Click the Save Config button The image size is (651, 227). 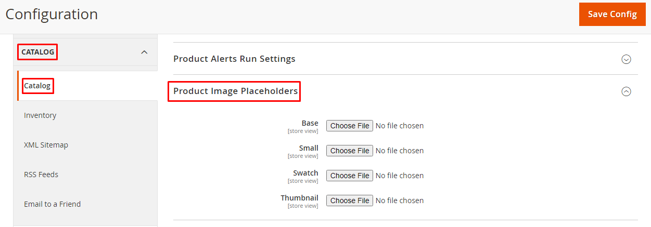point(612,15)
